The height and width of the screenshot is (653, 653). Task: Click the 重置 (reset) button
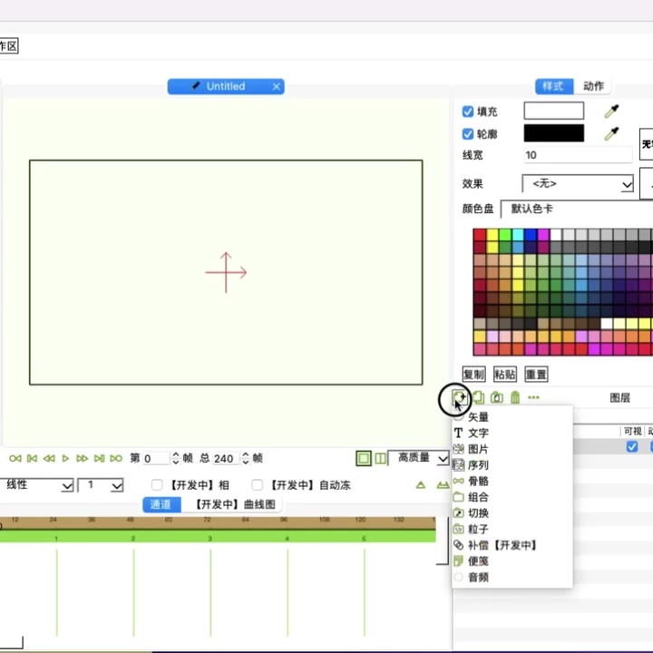click(536, 375)
